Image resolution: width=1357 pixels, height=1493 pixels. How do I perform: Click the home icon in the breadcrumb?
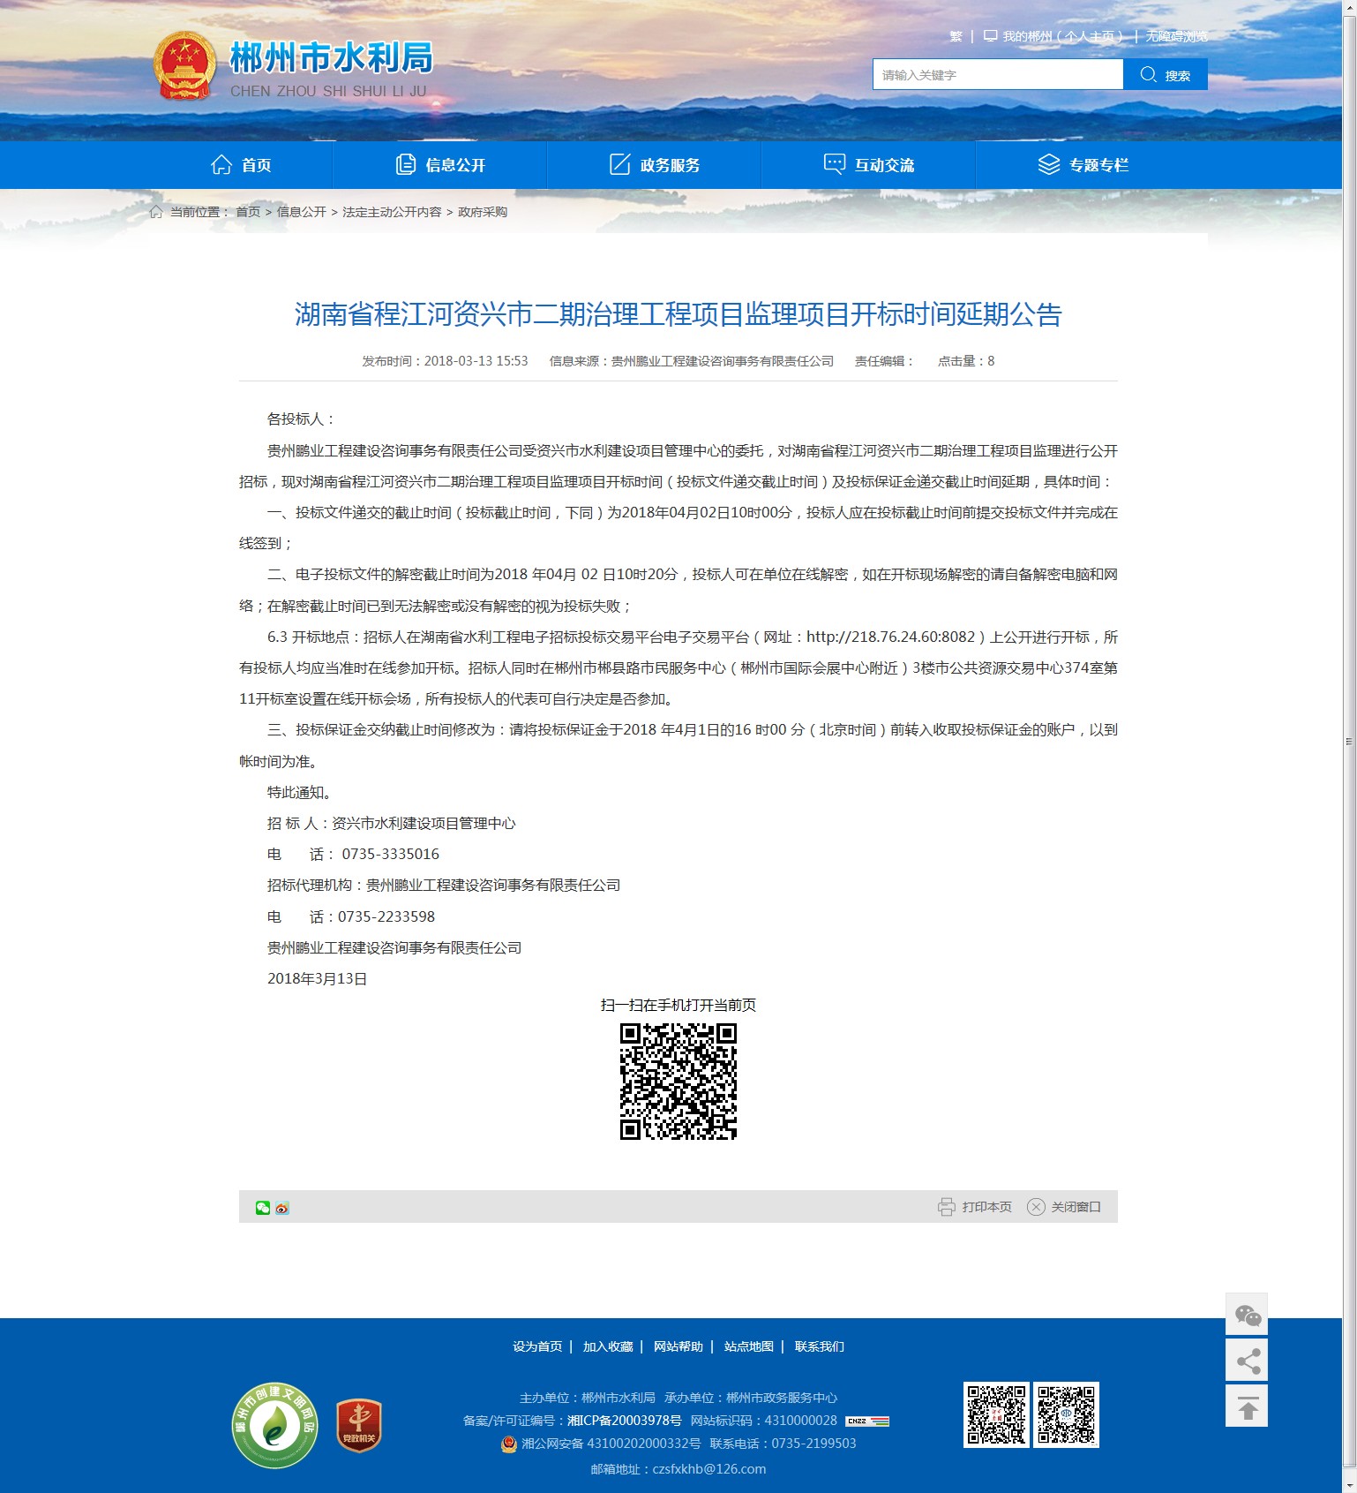tap(156, 212)
